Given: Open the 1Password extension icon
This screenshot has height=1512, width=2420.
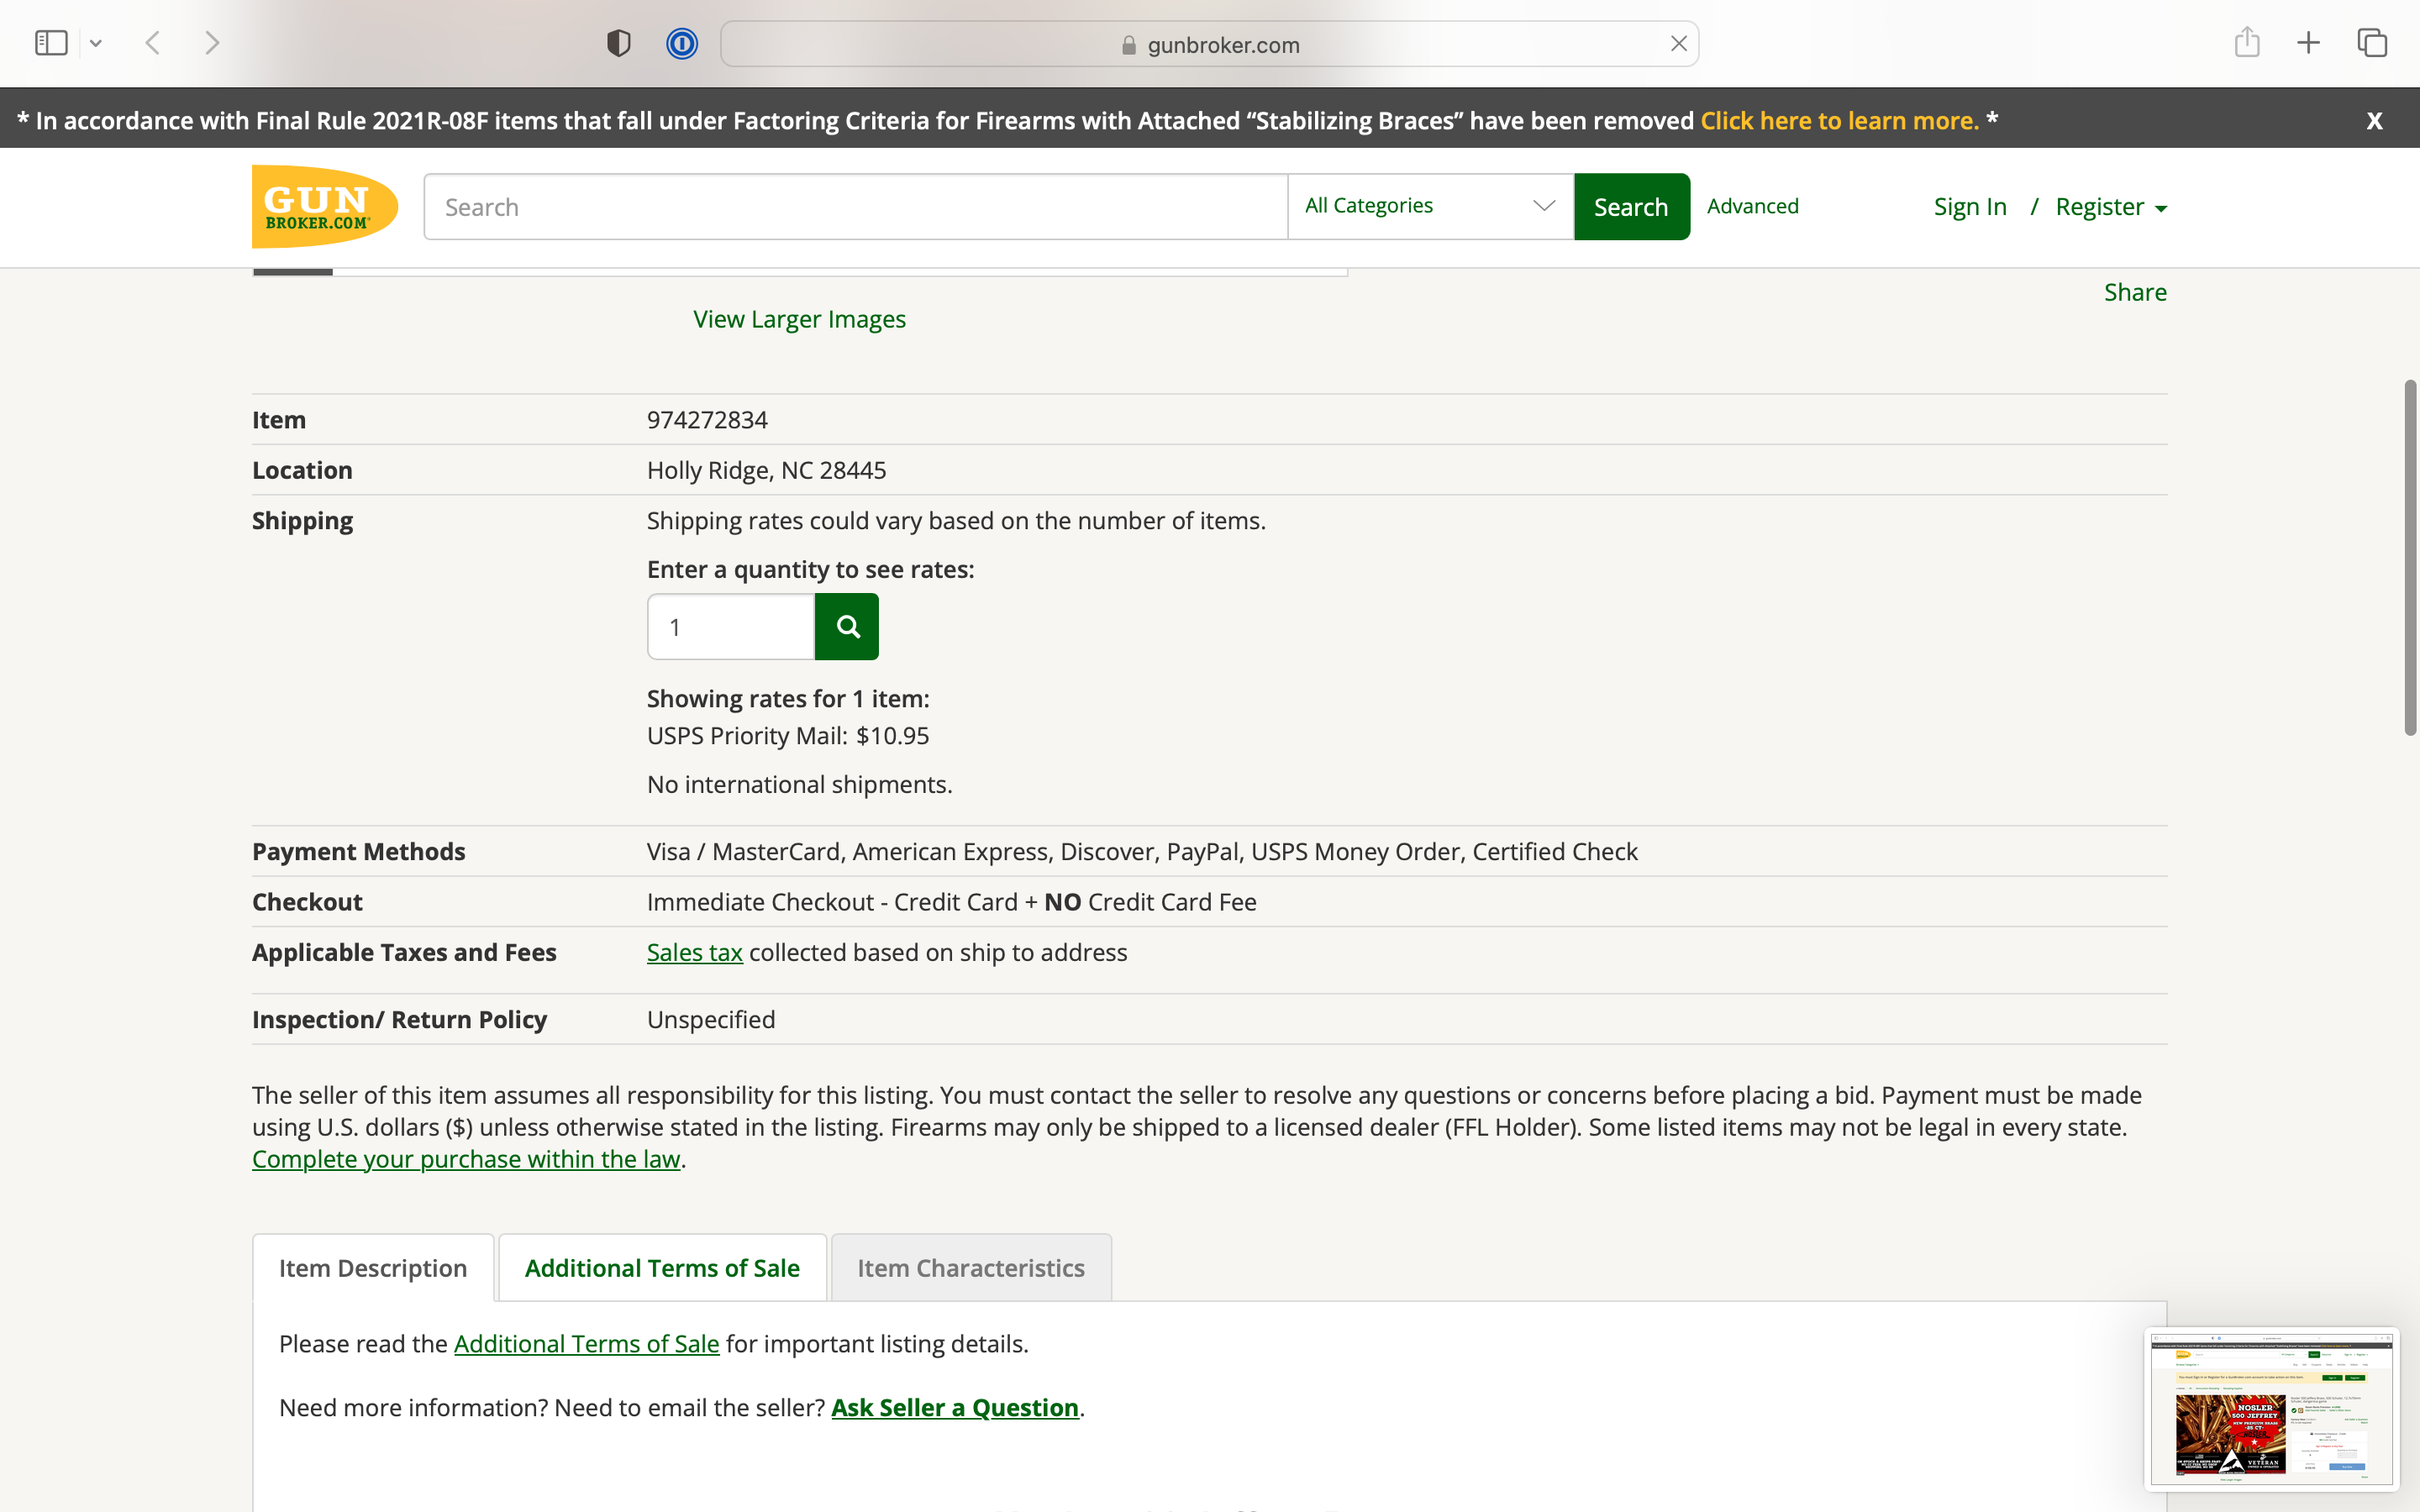Looking at the screenshot, I should click(x=682, y=43).
